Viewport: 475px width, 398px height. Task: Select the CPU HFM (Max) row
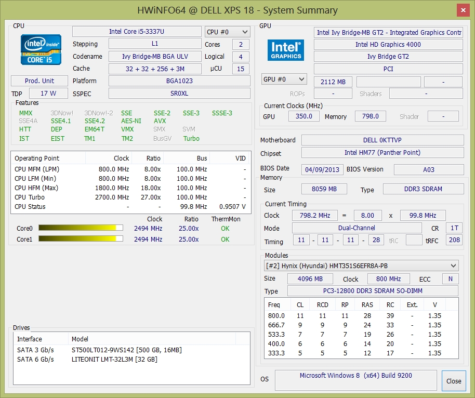coord(131,188)
